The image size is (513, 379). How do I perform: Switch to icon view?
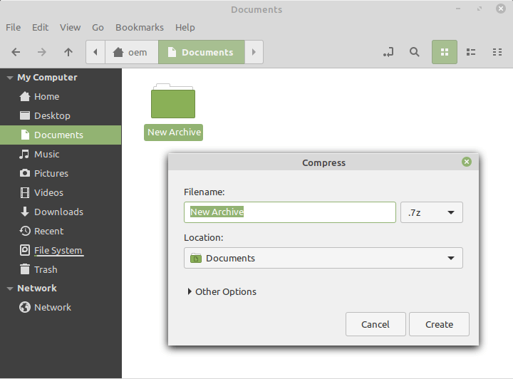point(445,52)
